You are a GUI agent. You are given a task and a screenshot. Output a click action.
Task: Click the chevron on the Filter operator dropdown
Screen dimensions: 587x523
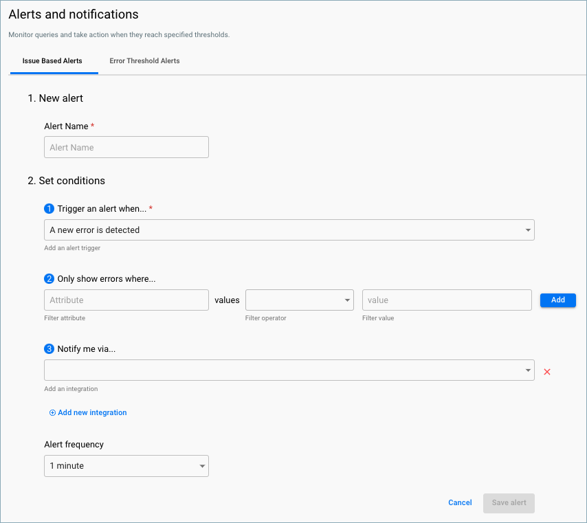348,300
